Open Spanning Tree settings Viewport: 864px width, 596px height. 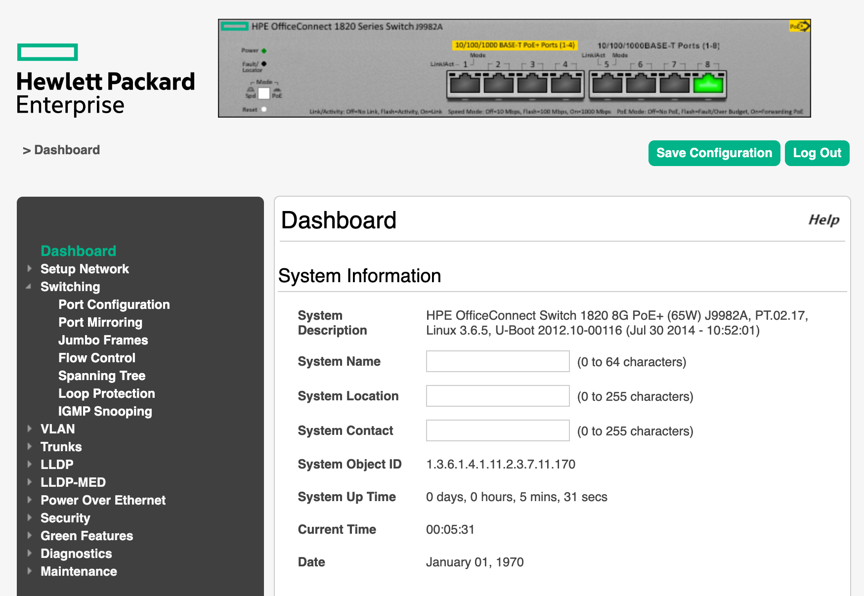point(102,376)
